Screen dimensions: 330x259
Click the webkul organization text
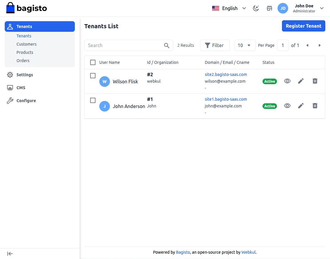pyautogui.click(x=154, y=81)
